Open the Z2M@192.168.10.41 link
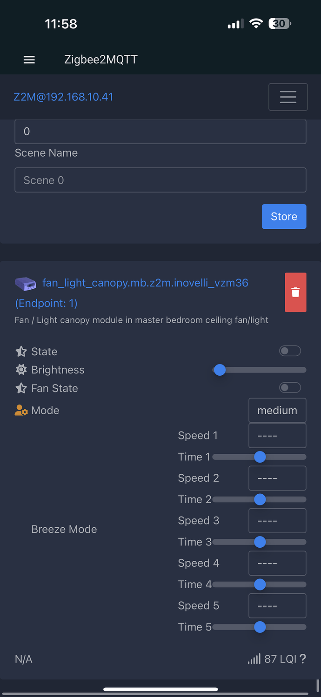Viewport: 321px width, 697px height. pyautogui.click(x=63, y=97)
